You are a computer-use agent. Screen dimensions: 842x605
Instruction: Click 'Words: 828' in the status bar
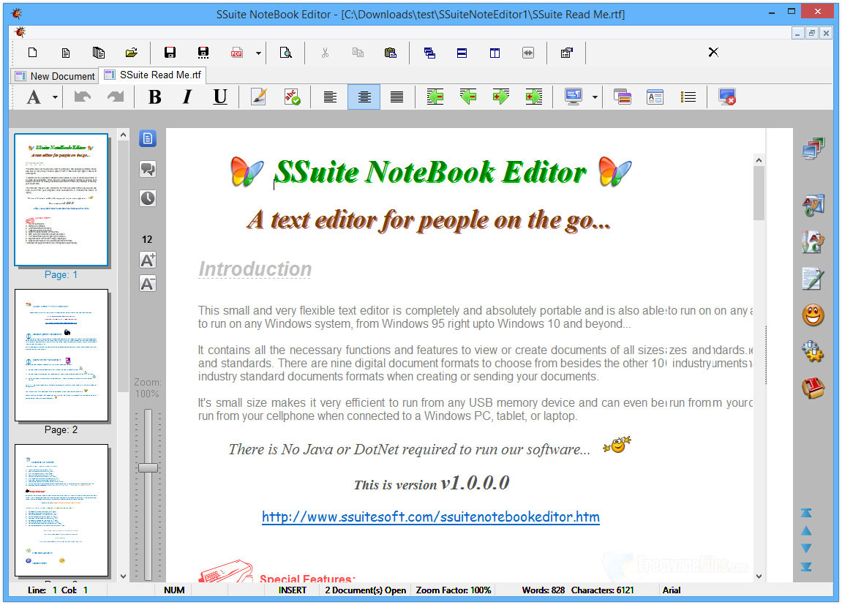point(543,590)
